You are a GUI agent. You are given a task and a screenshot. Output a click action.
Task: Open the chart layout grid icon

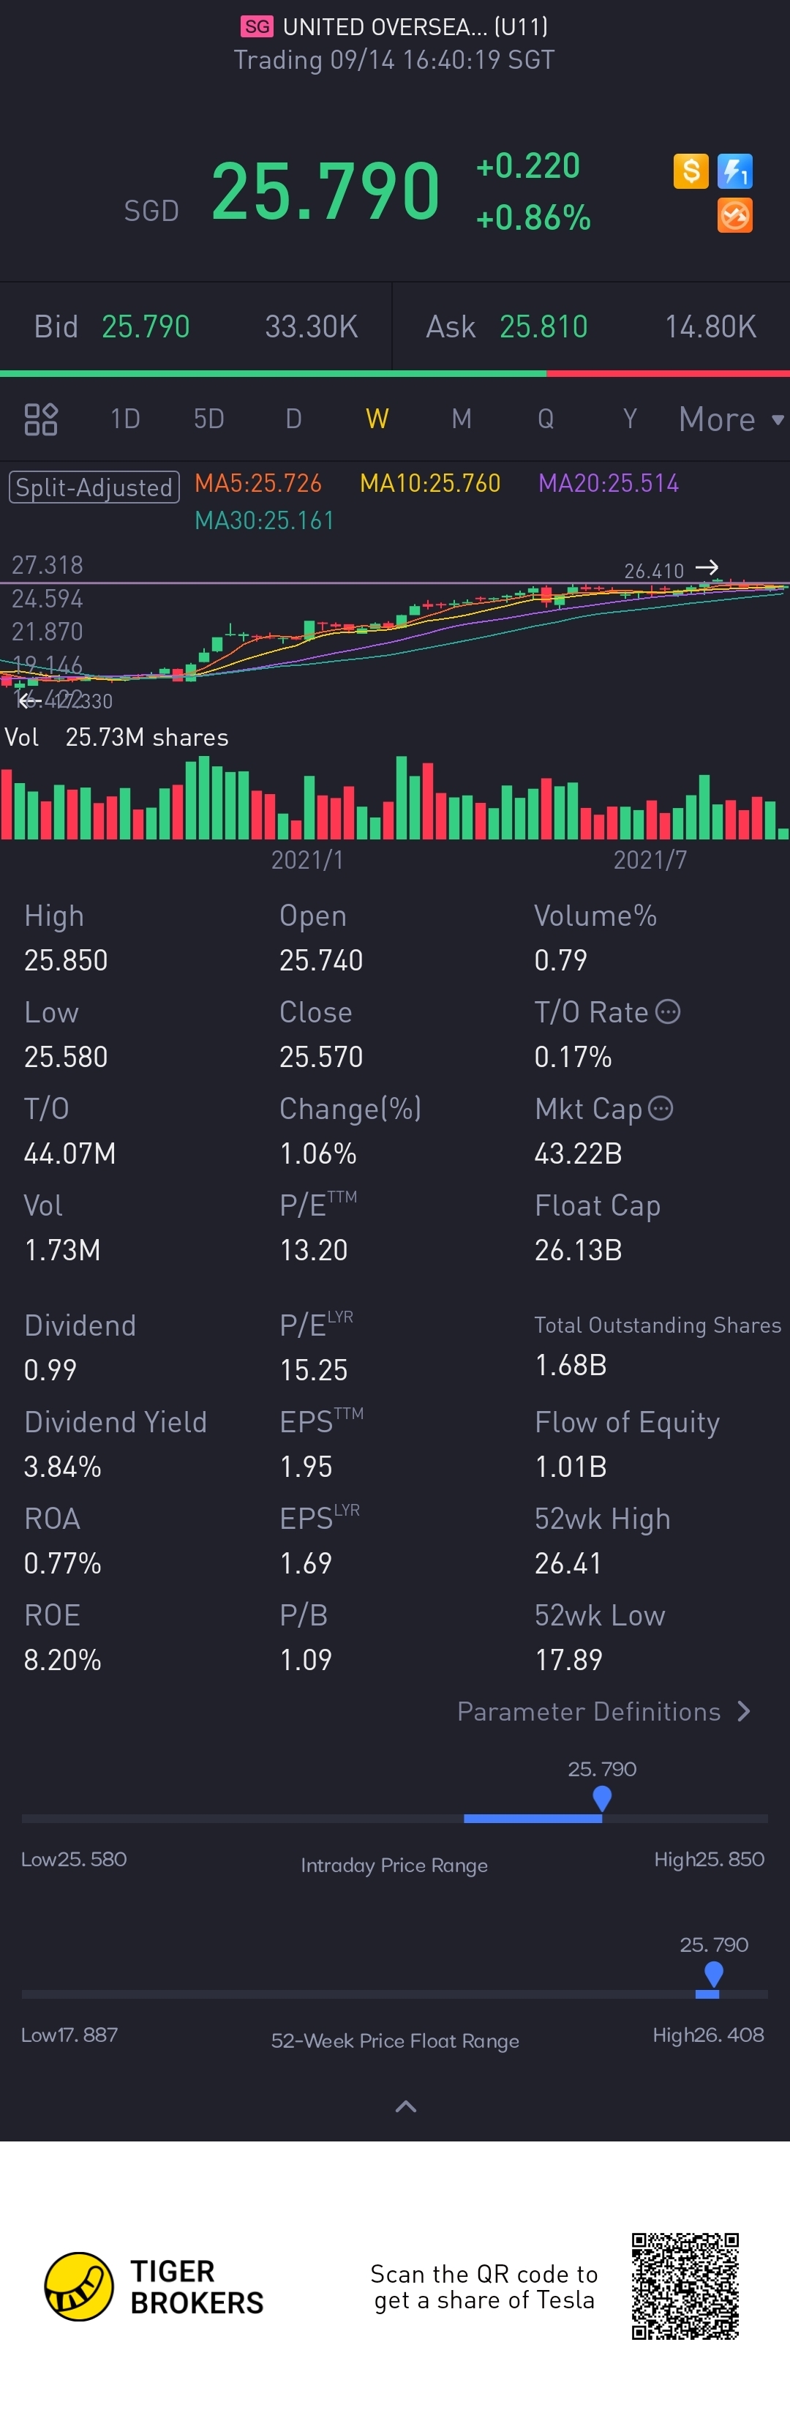40,418
